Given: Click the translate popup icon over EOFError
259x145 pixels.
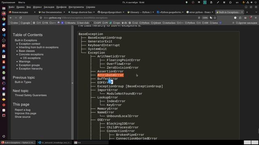Looking at the screenshot, I should pyautogui.click(x=110, y=82).
